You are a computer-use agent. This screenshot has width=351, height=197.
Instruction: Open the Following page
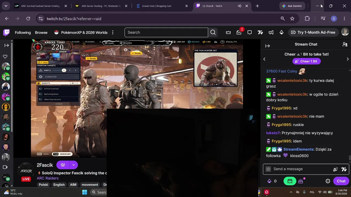(x=23, y=33)
